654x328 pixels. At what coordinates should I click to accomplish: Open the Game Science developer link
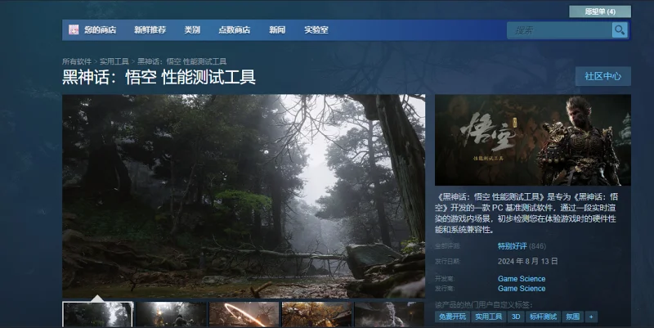522,279
